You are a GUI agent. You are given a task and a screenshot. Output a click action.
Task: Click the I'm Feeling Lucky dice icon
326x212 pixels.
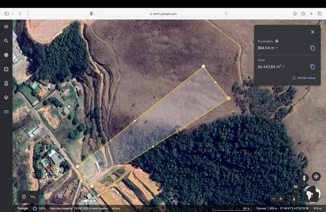[x=6, y=69]
